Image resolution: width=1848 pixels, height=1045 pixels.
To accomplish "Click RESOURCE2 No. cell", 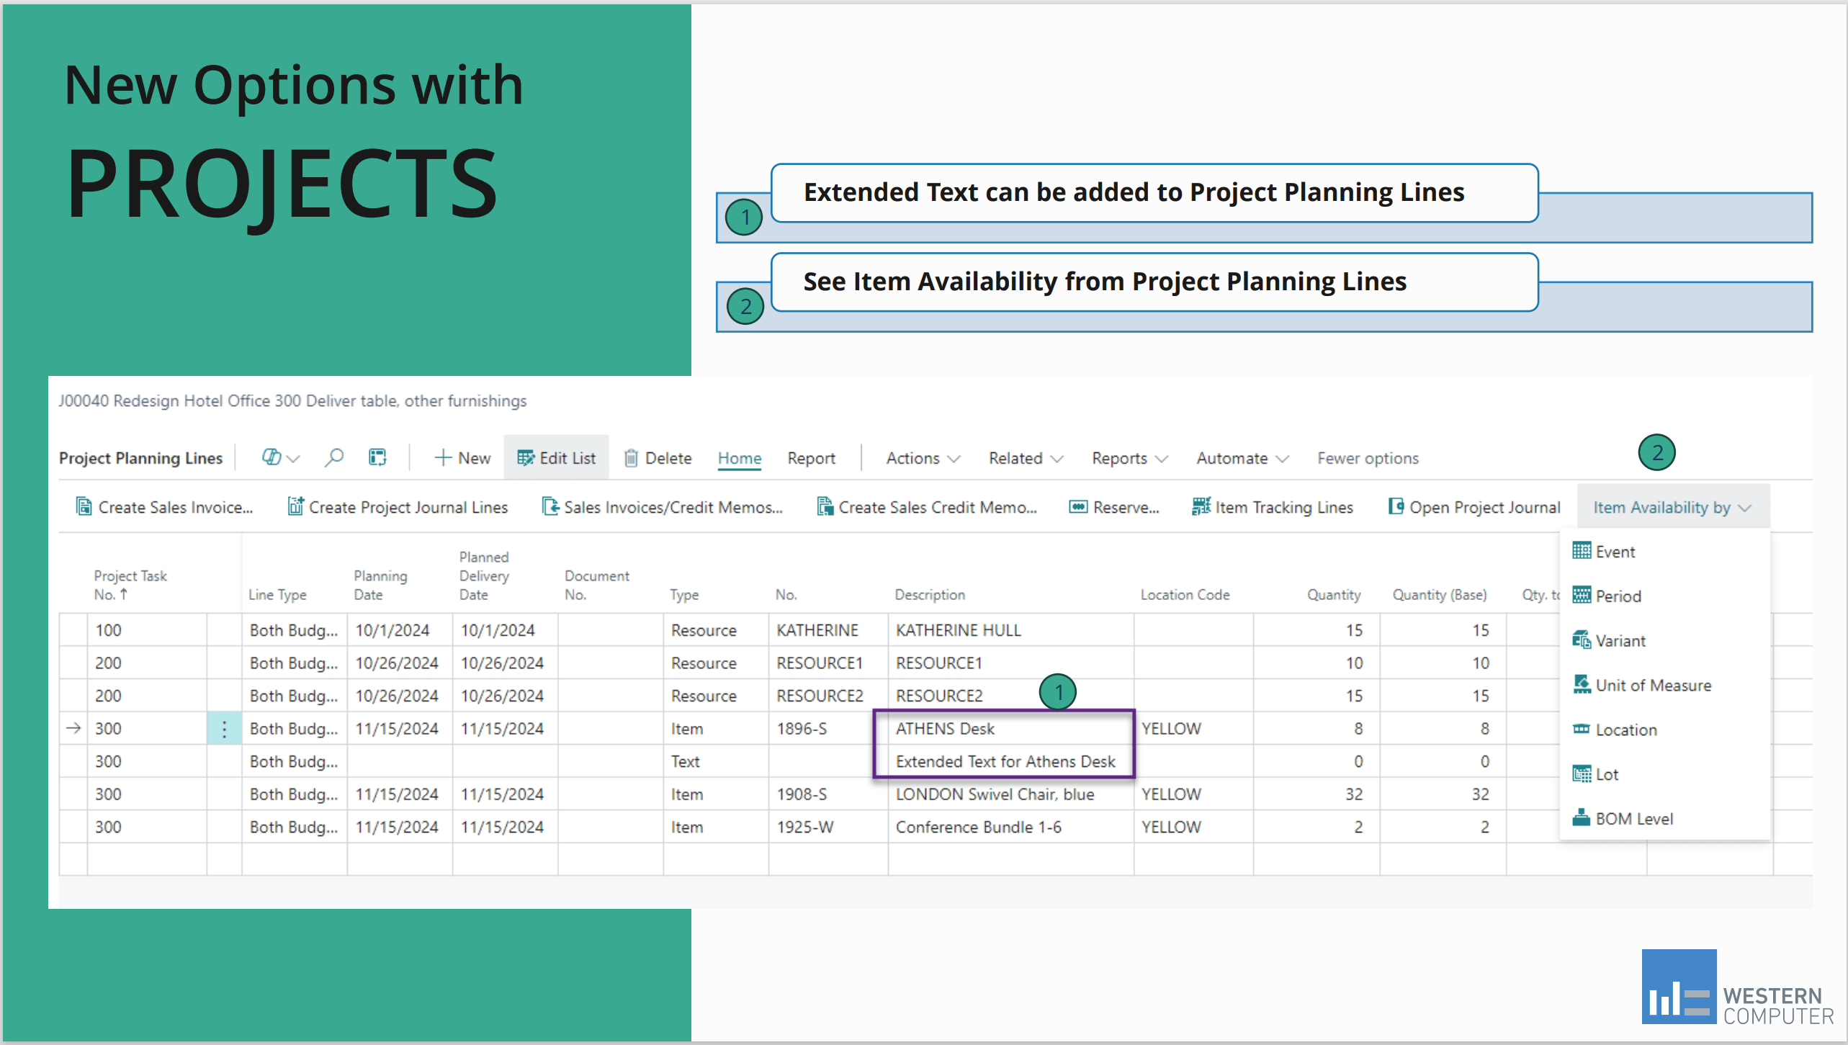I will tap(827, 696).
